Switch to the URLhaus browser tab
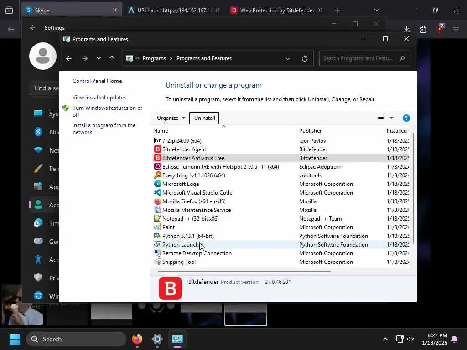Viewport: 467px width, 350px height. [174, 10]
